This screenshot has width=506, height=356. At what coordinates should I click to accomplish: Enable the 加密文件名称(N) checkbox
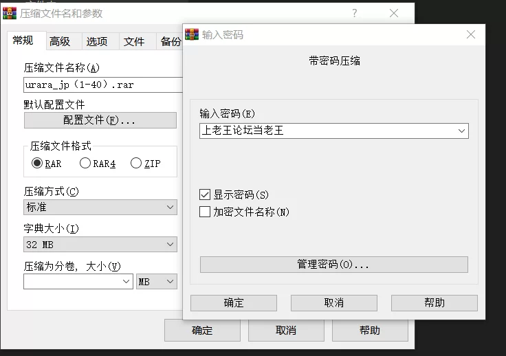(205, 212)
